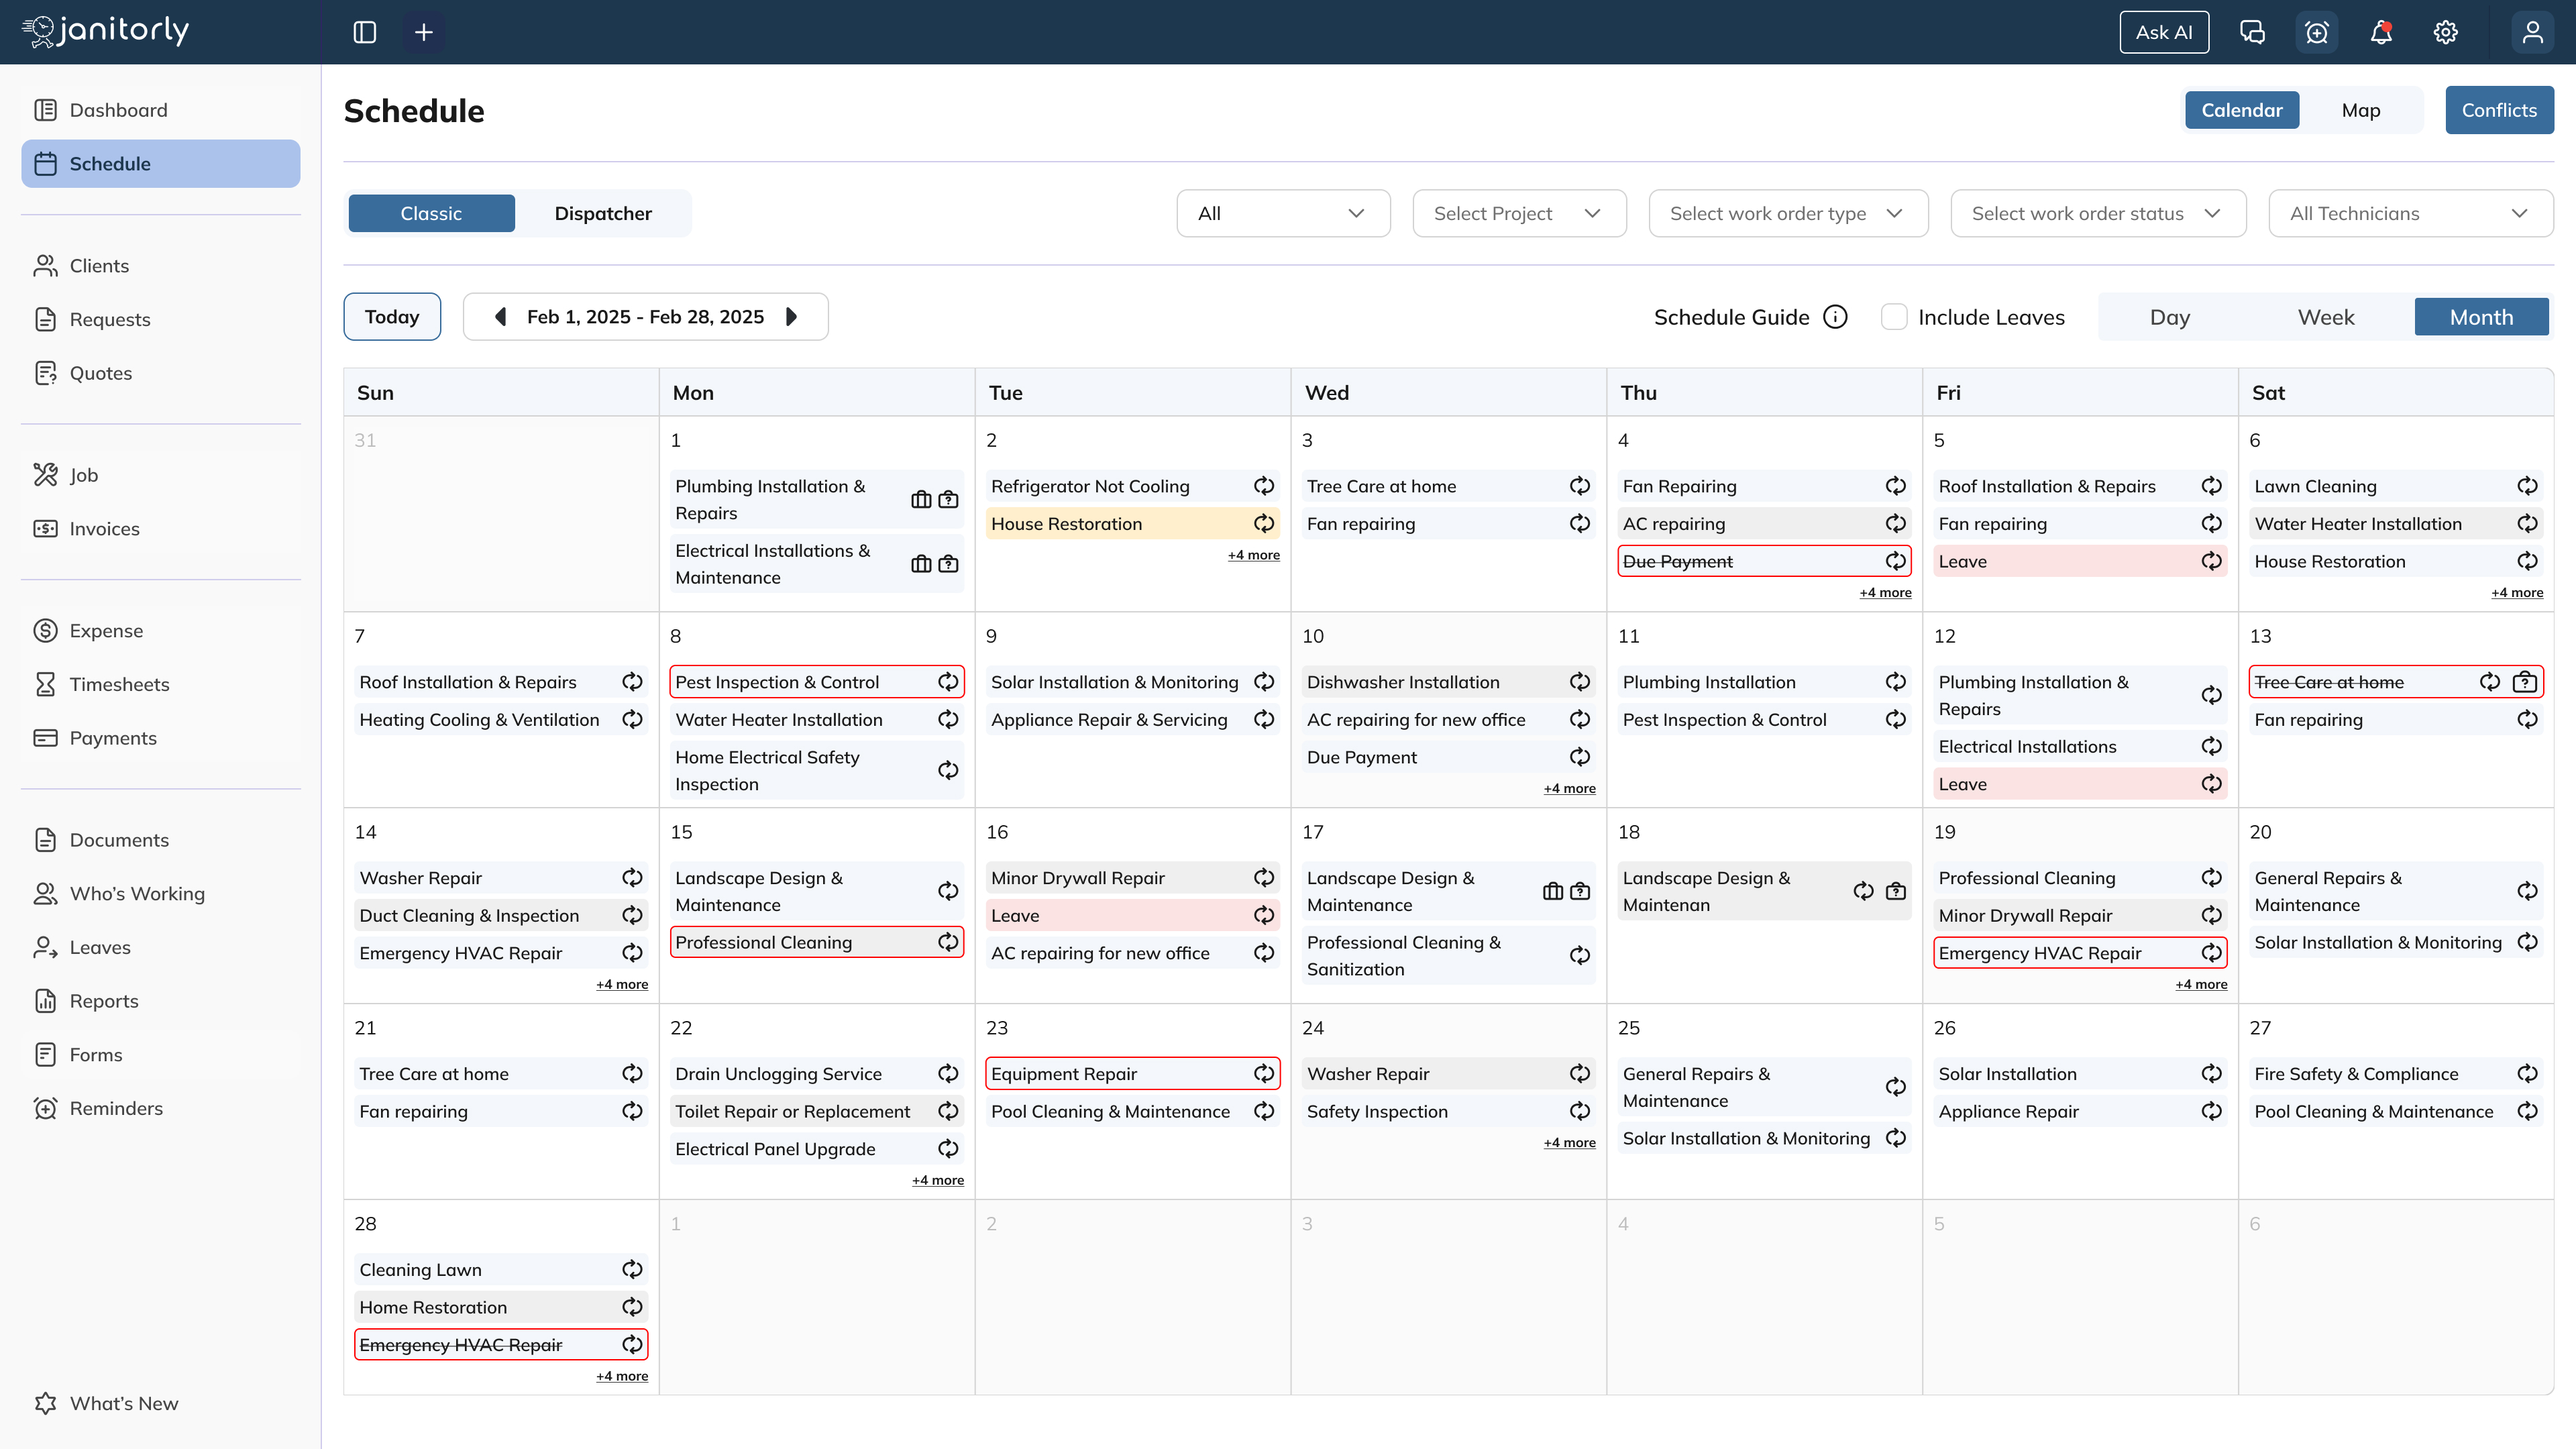Open Job in the sidebar
The height and width of the screenshot is (1449, 2576).
pyautogui.click(x=160, y=475)
